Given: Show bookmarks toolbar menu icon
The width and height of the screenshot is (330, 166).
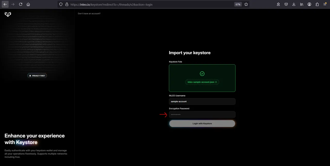Looking at the screenshot, I should [278, 4].
